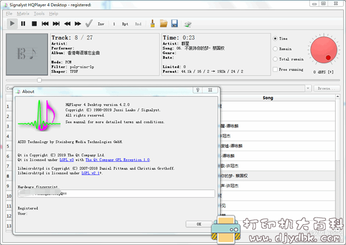
Task: Select playlist row number 3
Action: tap(8, 126)
